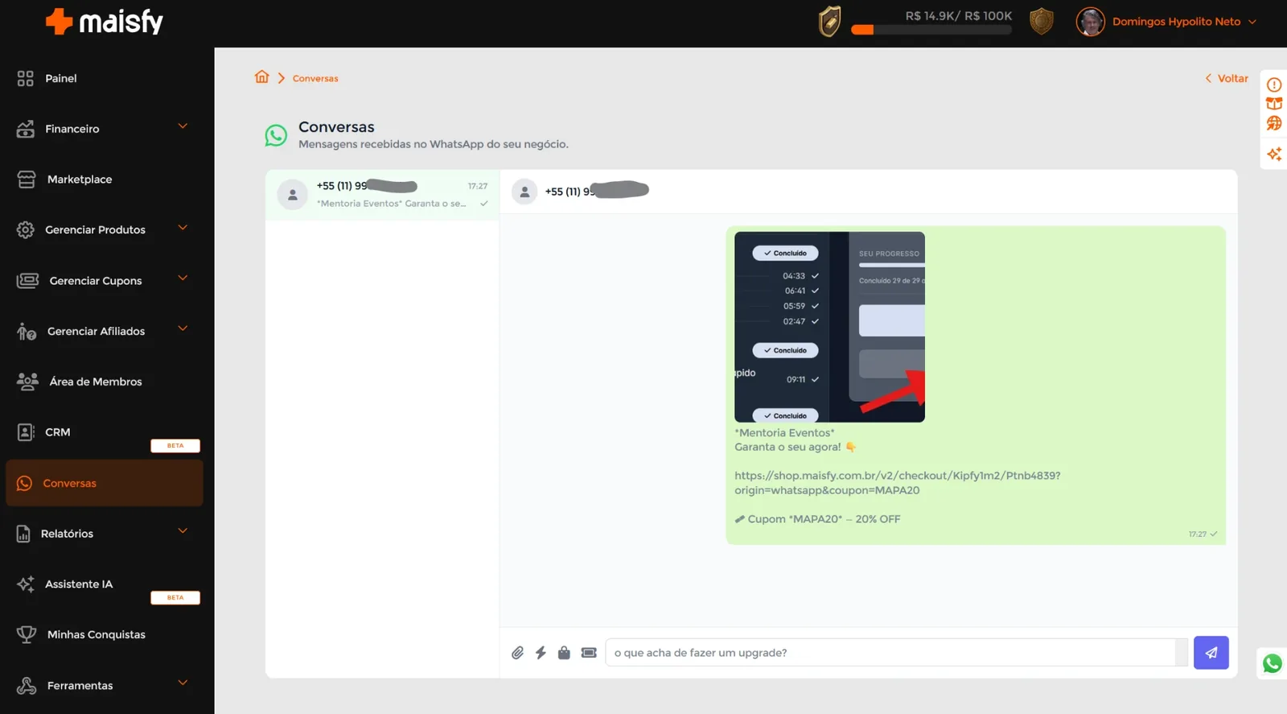The height and width of the screenshot is (714, 1287).
Task: Open the floating WhatsApp button
Action: (1273, 664)
